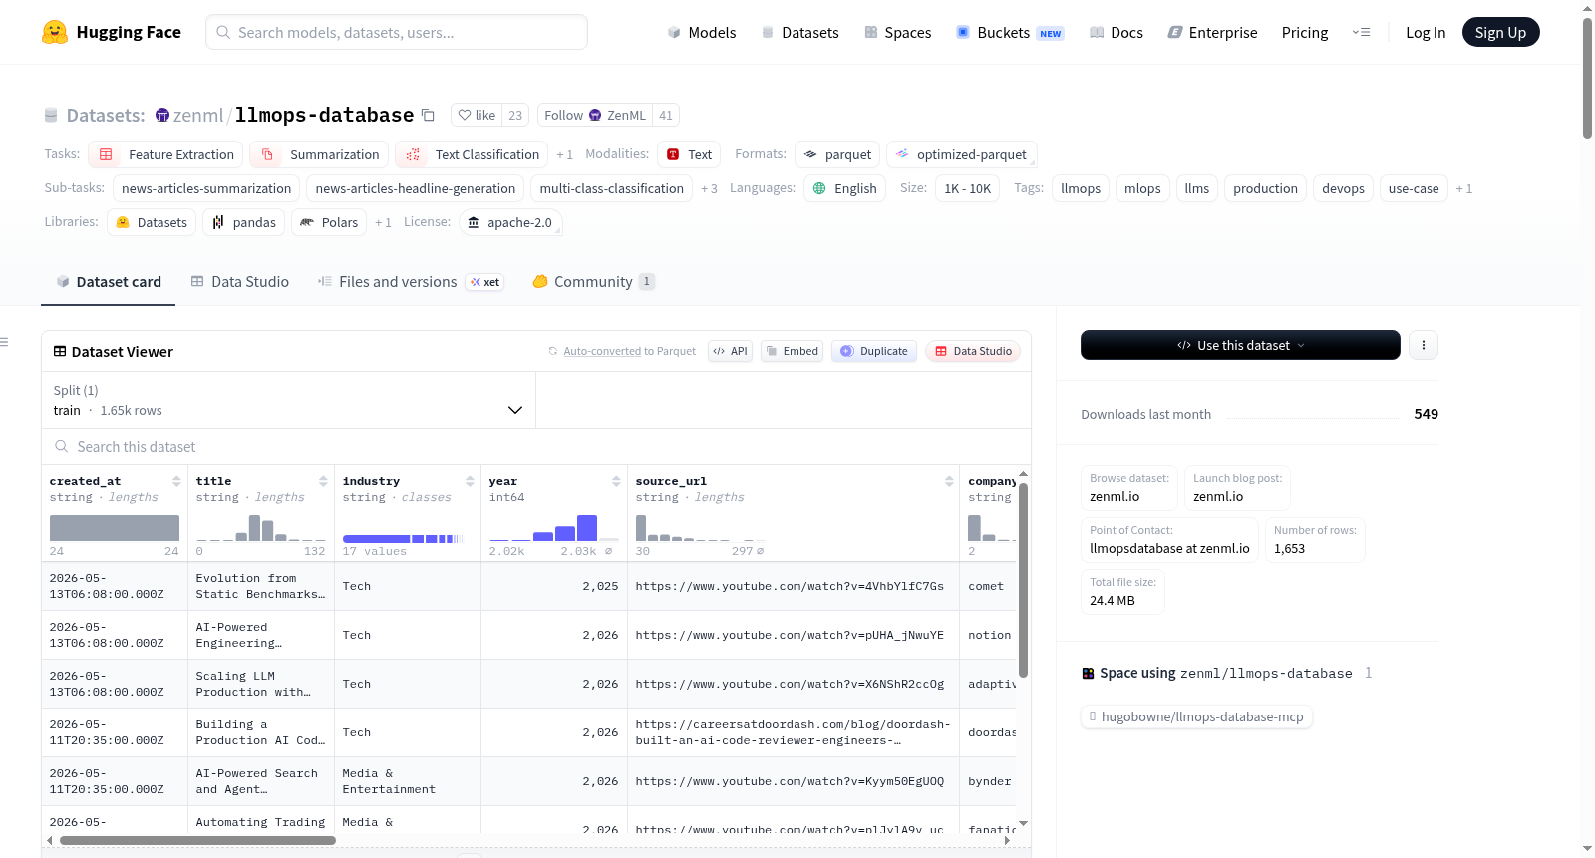The height and width of the screenshot is (858, 1595).
Task: Switch to the Community tab
Action: pos(593,282)
